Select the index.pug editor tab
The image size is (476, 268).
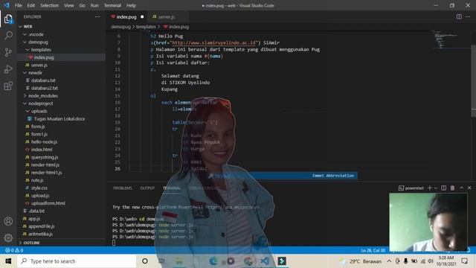tap(126, 16)
